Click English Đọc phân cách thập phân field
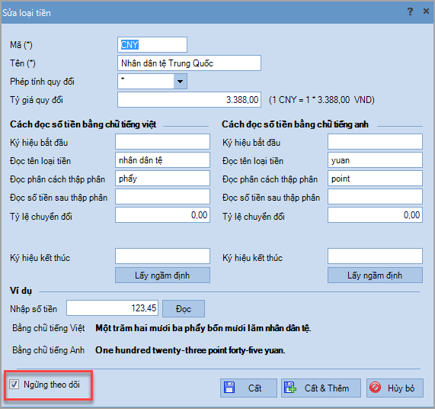Viewport: 435px width, 409px height. point(375,179)
